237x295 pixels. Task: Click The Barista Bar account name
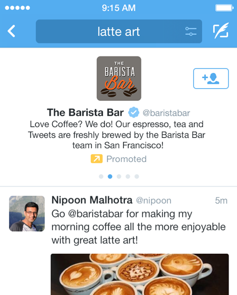86,112
